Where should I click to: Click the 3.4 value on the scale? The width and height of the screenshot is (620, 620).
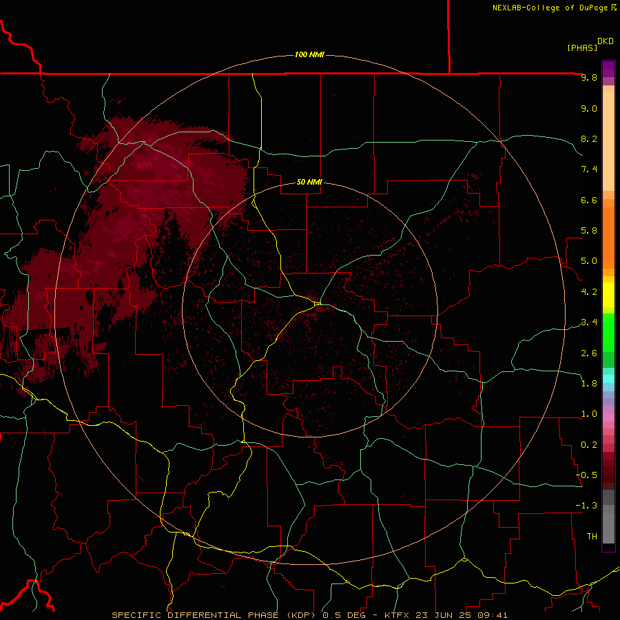tap(589, 322)
